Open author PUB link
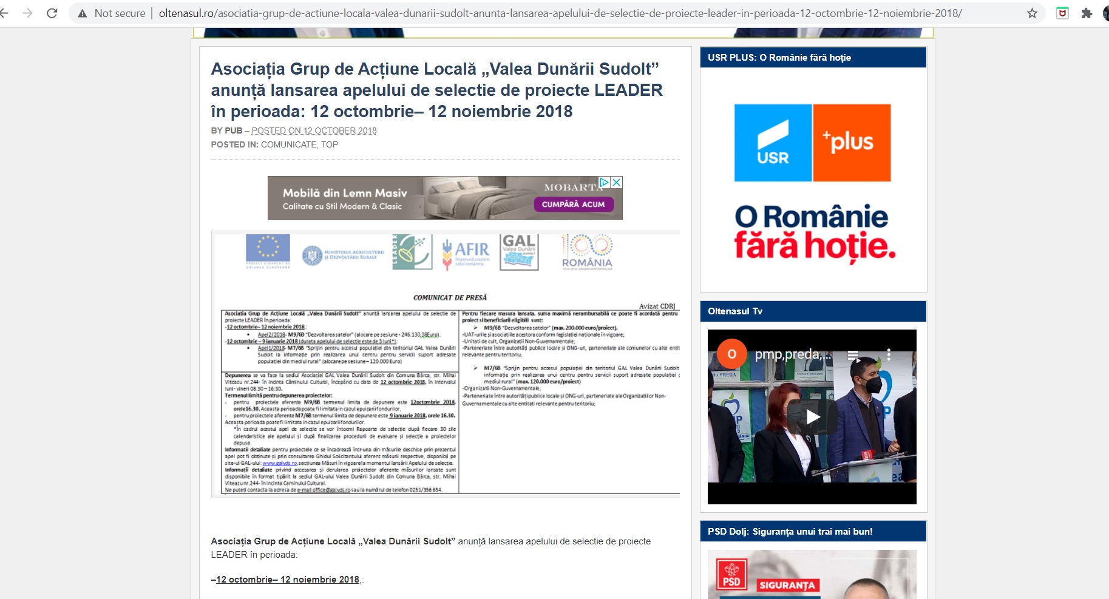This screenshot has width=1109, height=599. point(234,130)
